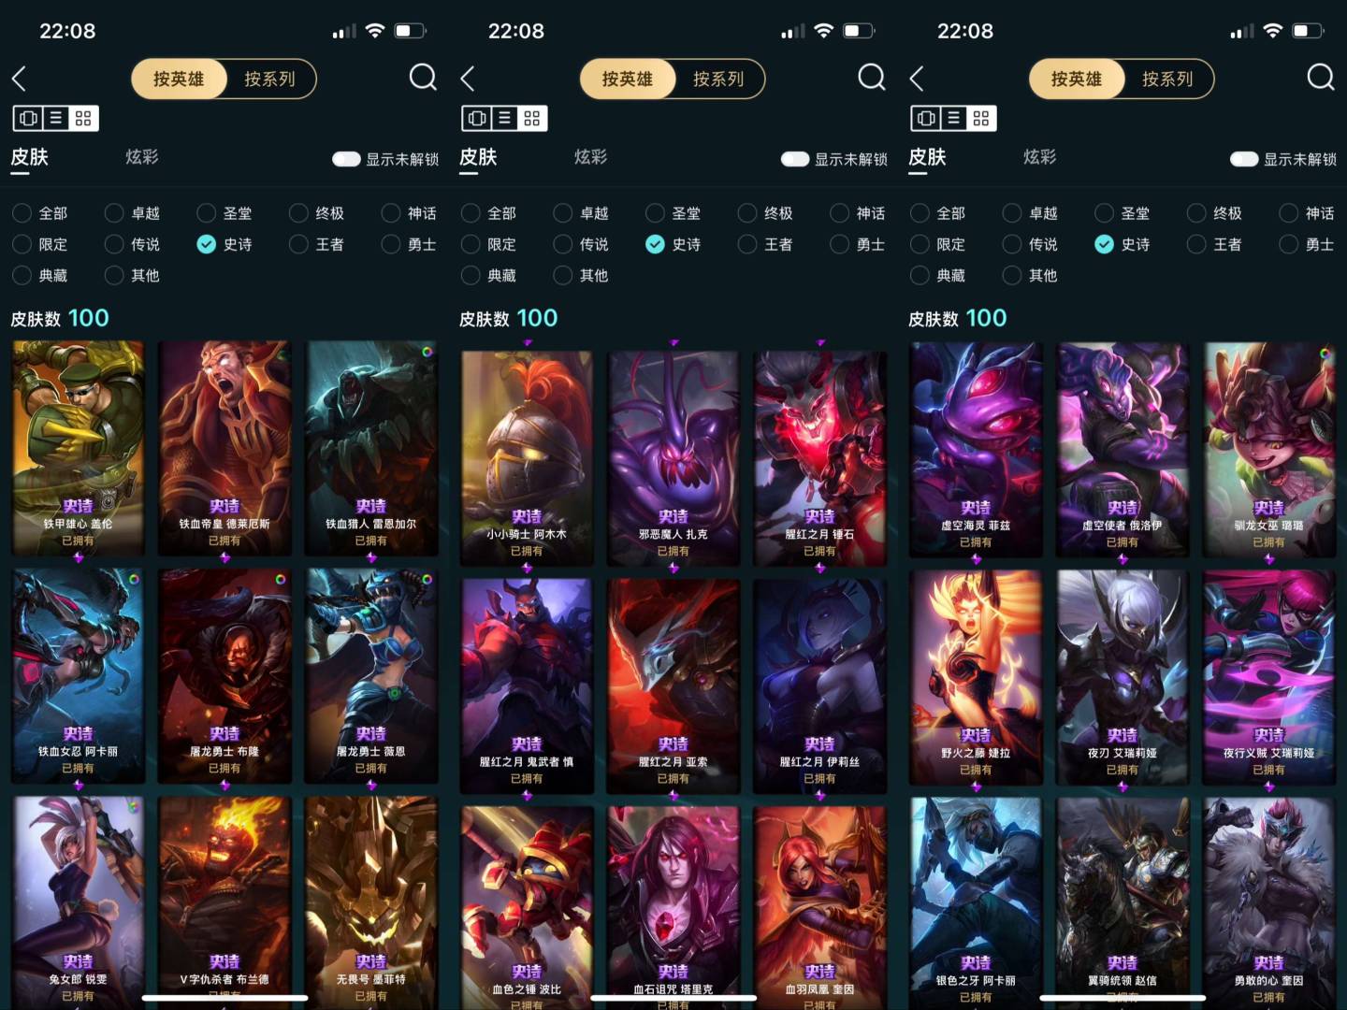Open the 皮肤 tab in the rightmost screen
1347x1010 pixels.
coord(927,156)
